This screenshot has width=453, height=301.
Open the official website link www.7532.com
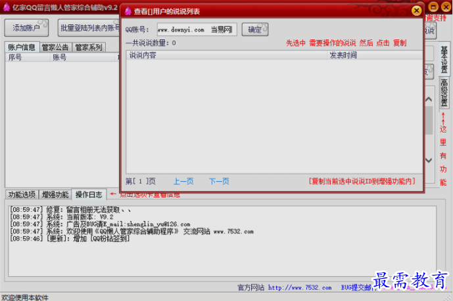pyautogui.click(x=300, y=287)
